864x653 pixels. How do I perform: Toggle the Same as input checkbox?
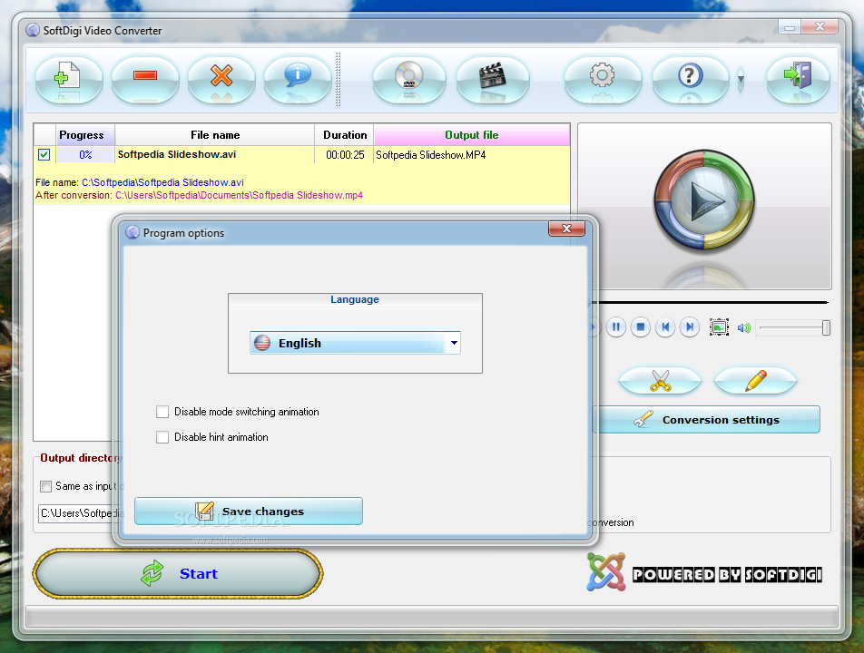pyautogui.click(x=45, y=486)
